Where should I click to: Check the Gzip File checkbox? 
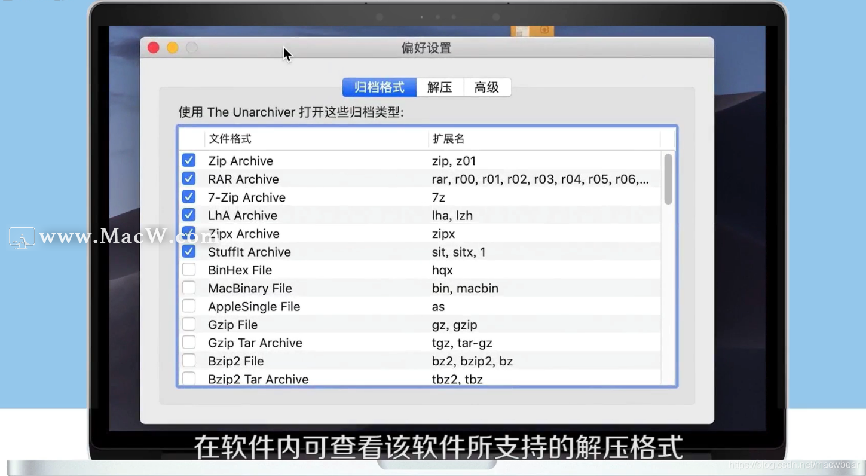click(189, 324)
